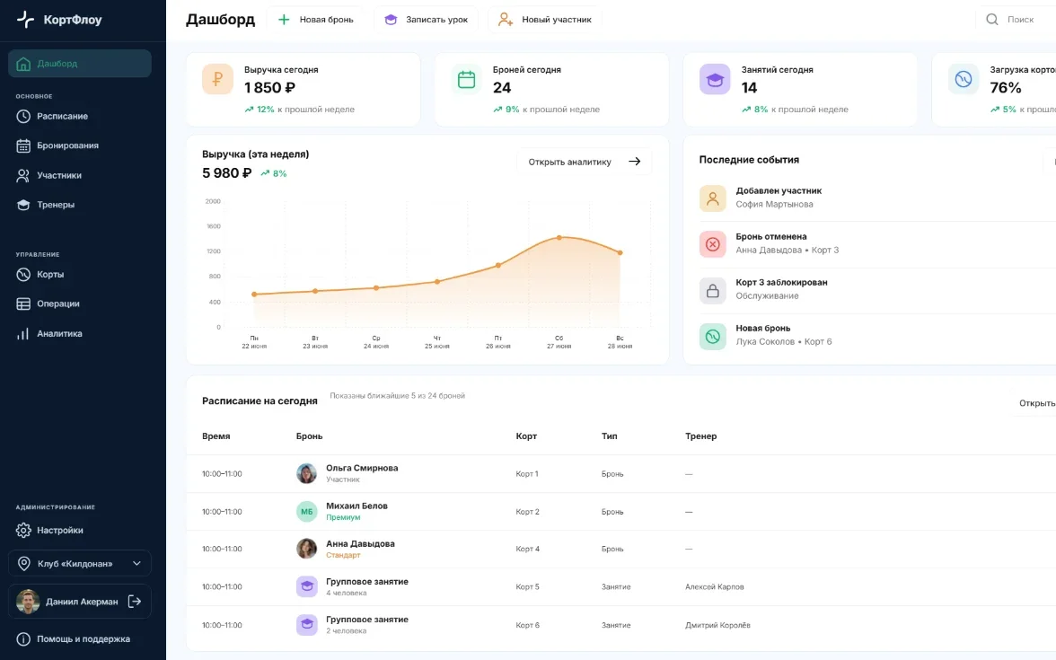1056x660 pixels.
Task: Click the Корт 3 заблокирован lock icon
Action: [713, 290]
